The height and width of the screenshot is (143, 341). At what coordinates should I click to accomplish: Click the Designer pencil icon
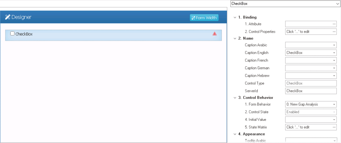point(8,17)
